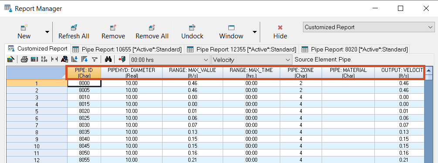
Task: Switch to Pipe Report: 12355 tab
Action: click(x=241, y=49)
